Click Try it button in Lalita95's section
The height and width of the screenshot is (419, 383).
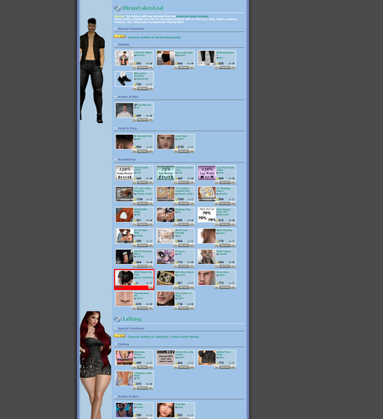click(x=119, y=335)
